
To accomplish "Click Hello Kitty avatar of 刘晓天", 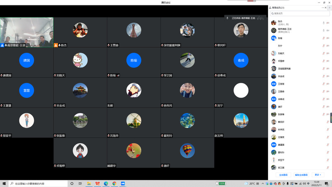I will point(80,60).
